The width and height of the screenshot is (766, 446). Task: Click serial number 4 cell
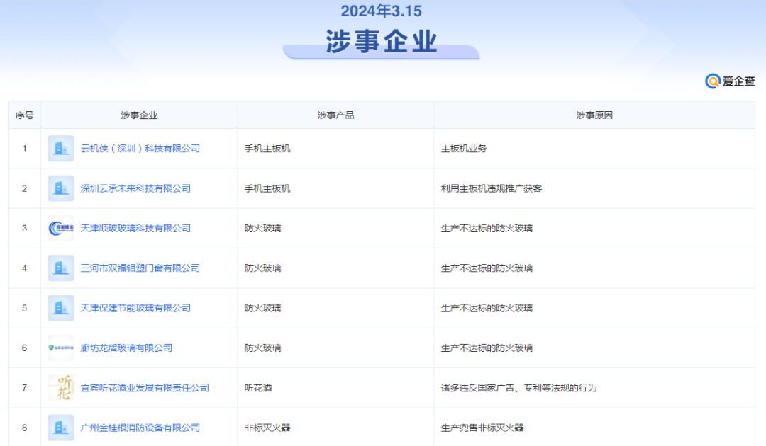[x=24, y=268]
